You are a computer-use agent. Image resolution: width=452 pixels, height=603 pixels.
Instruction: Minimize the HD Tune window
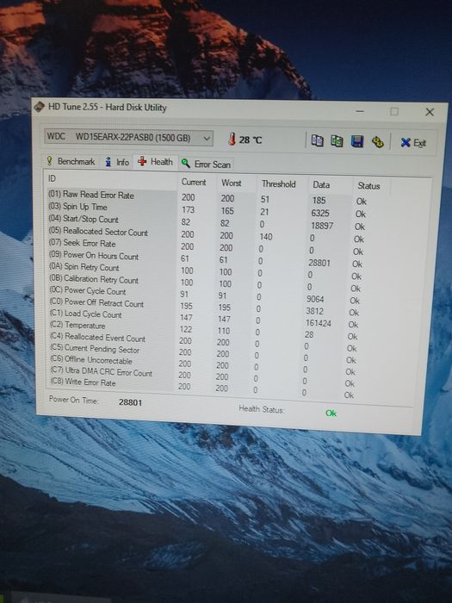tap(360, 111)
